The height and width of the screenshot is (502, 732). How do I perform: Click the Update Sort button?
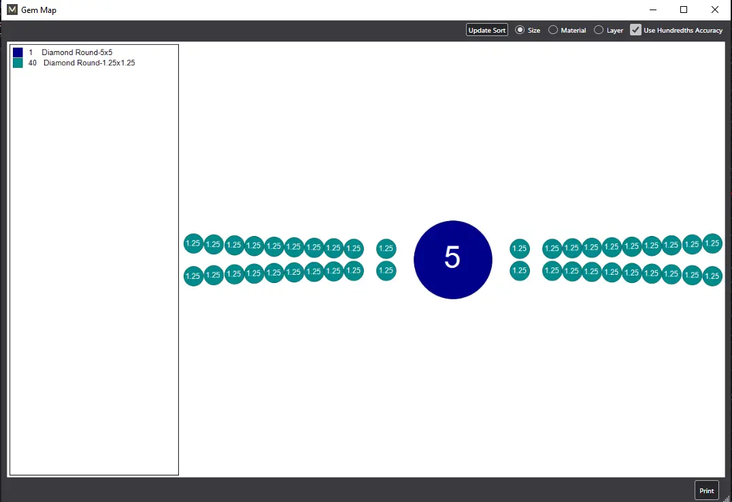click(x=486, y=30)
